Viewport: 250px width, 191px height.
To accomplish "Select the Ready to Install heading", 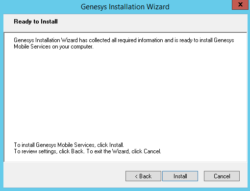I will click(x=36, y=22).
